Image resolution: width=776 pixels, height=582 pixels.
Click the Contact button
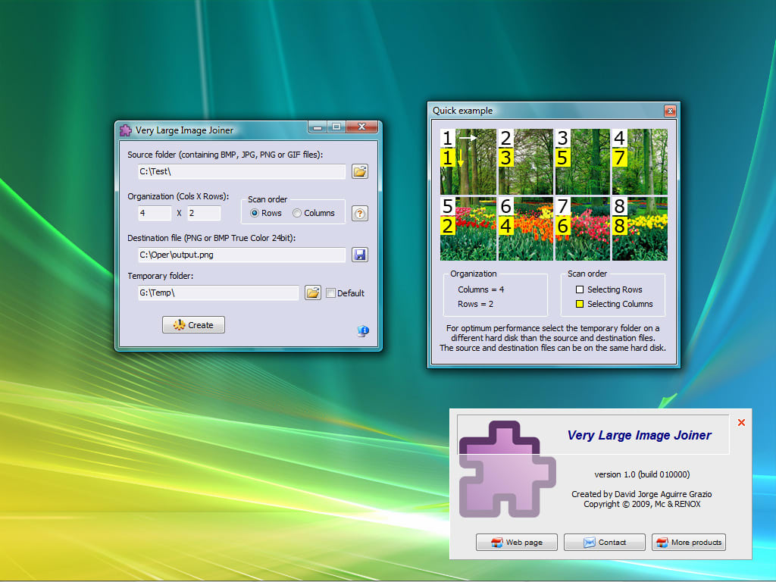click(604, 542)
